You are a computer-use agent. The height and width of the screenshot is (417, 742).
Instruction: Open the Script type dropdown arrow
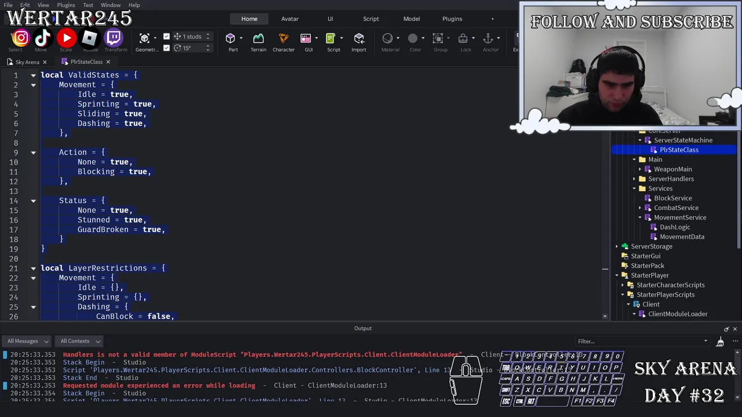pos(341,38)
